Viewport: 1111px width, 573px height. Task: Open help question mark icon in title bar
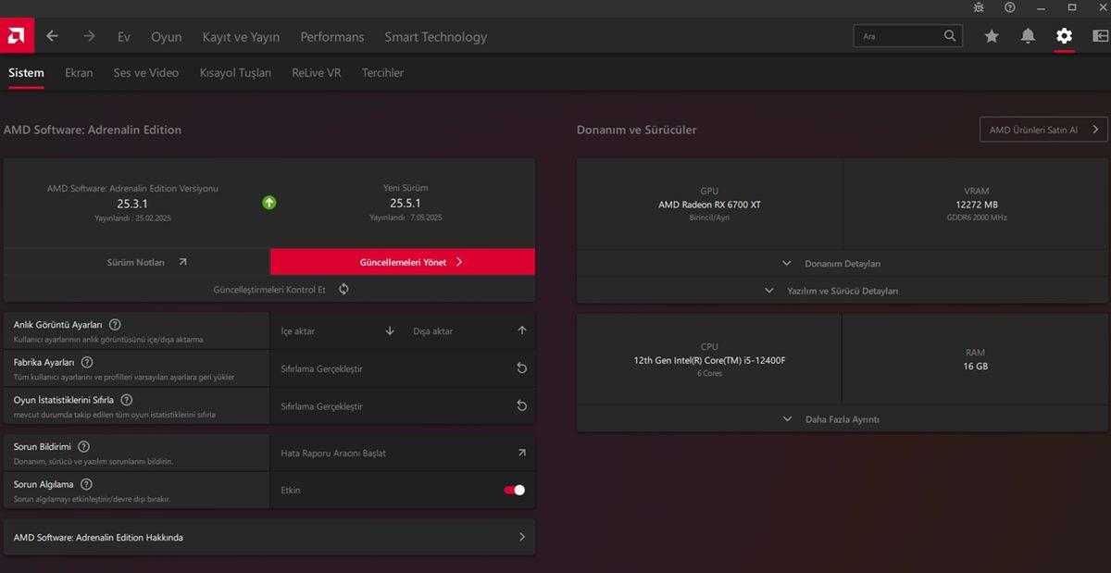tap(1010, 7)
